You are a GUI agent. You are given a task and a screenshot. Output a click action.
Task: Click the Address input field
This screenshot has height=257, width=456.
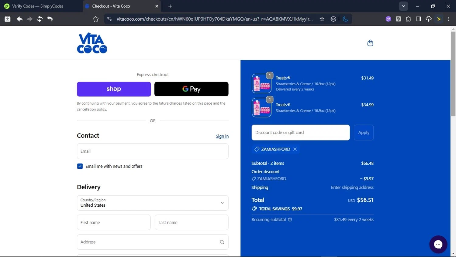(153, 242)
